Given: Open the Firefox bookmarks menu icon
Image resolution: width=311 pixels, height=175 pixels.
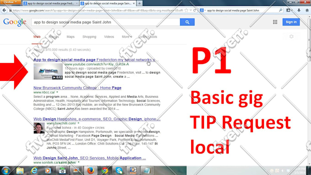Looking at the screenshot, I should [289, 10].
